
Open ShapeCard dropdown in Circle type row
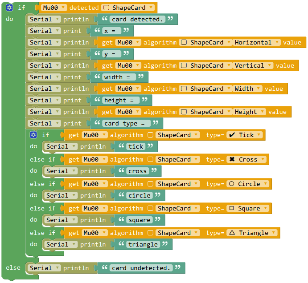[178, 184]
